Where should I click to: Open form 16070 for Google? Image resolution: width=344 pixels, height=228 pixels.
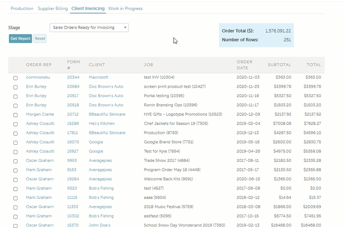tap(73, 142)
